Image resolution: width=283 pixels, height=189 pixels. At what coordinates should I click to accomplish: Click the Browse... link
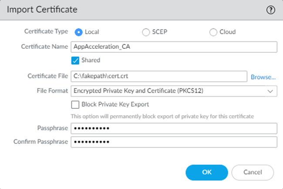[263, 77]
